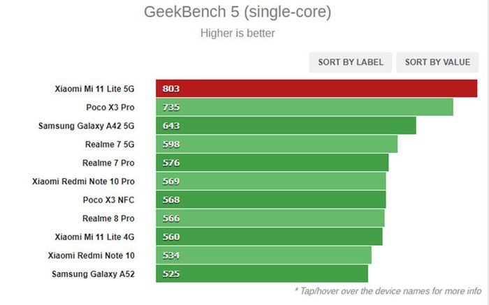Select the bar with score 598

[277, 144]
